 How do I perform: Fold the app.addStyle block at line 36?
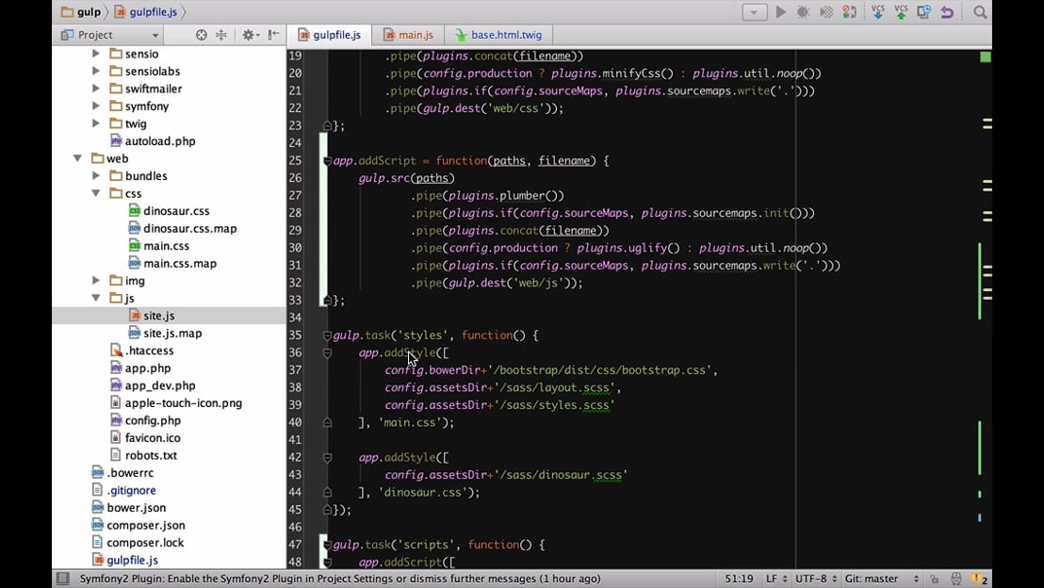point(327,353)
